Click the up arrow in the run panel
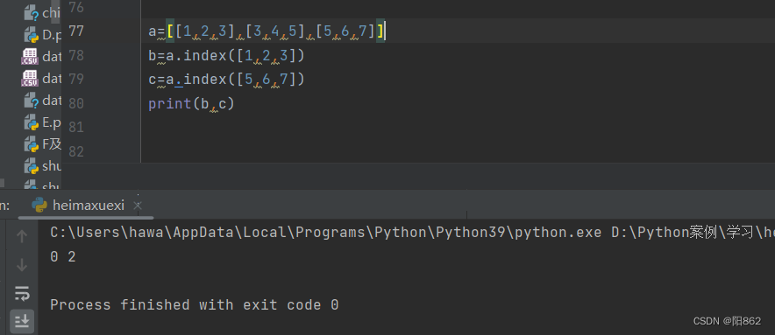775x335 pixels. [x=22, y=236]
